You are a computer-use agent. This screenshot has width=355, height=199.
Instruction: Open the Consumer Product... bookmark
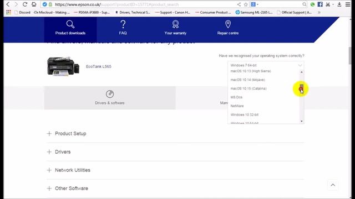point(213,12)
